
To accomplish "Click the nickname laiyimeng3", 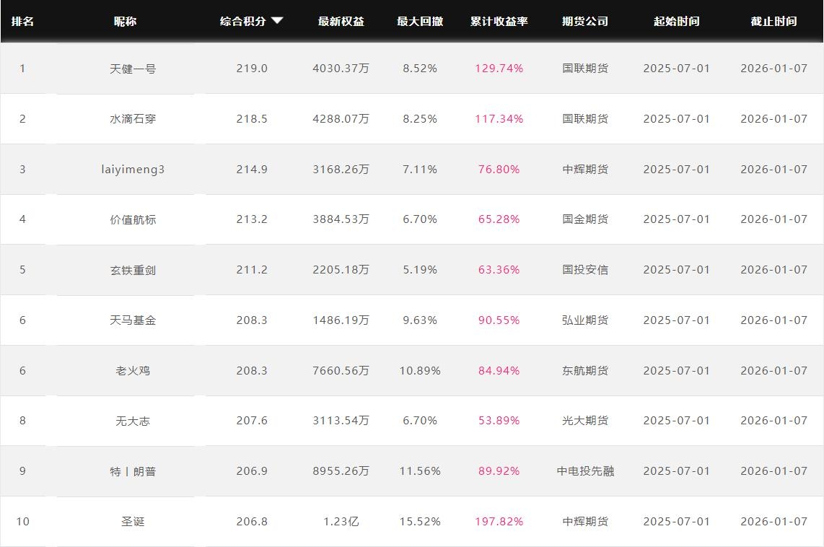I will coord(133,170).
